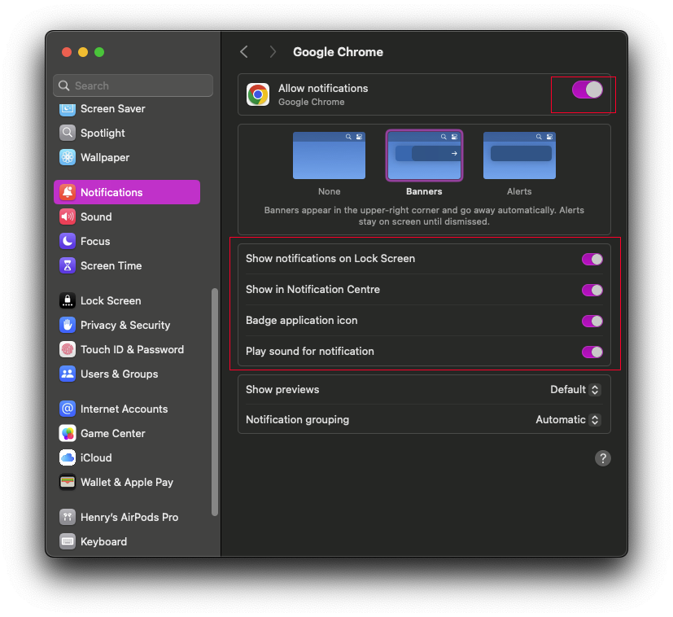
Task: Click the Focus moon icon
Action: (x=68, y=241)
